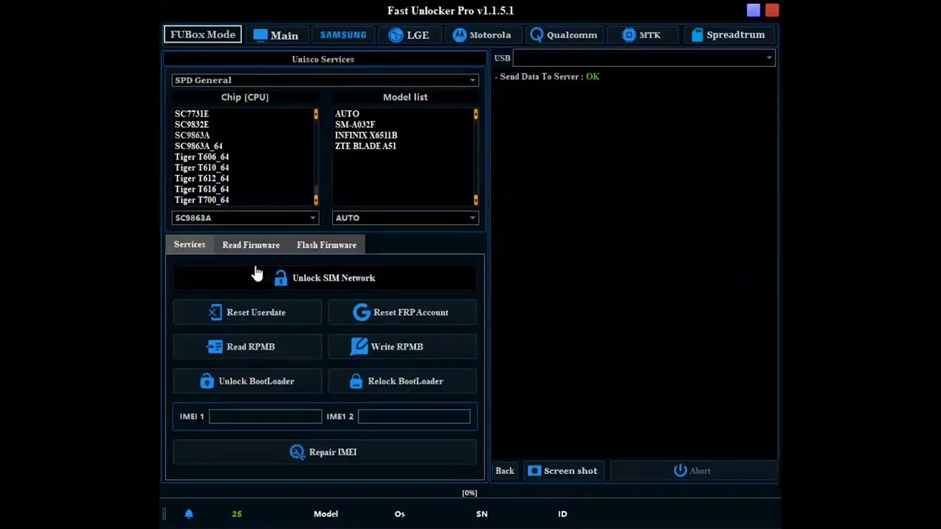
Task: Click the Repair IMEI button
Action: [x=325, y=452]
